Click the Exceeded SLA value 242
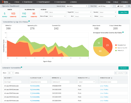This screenshot has height=103, width=131. pyautogui.click(x=56, y=28)
